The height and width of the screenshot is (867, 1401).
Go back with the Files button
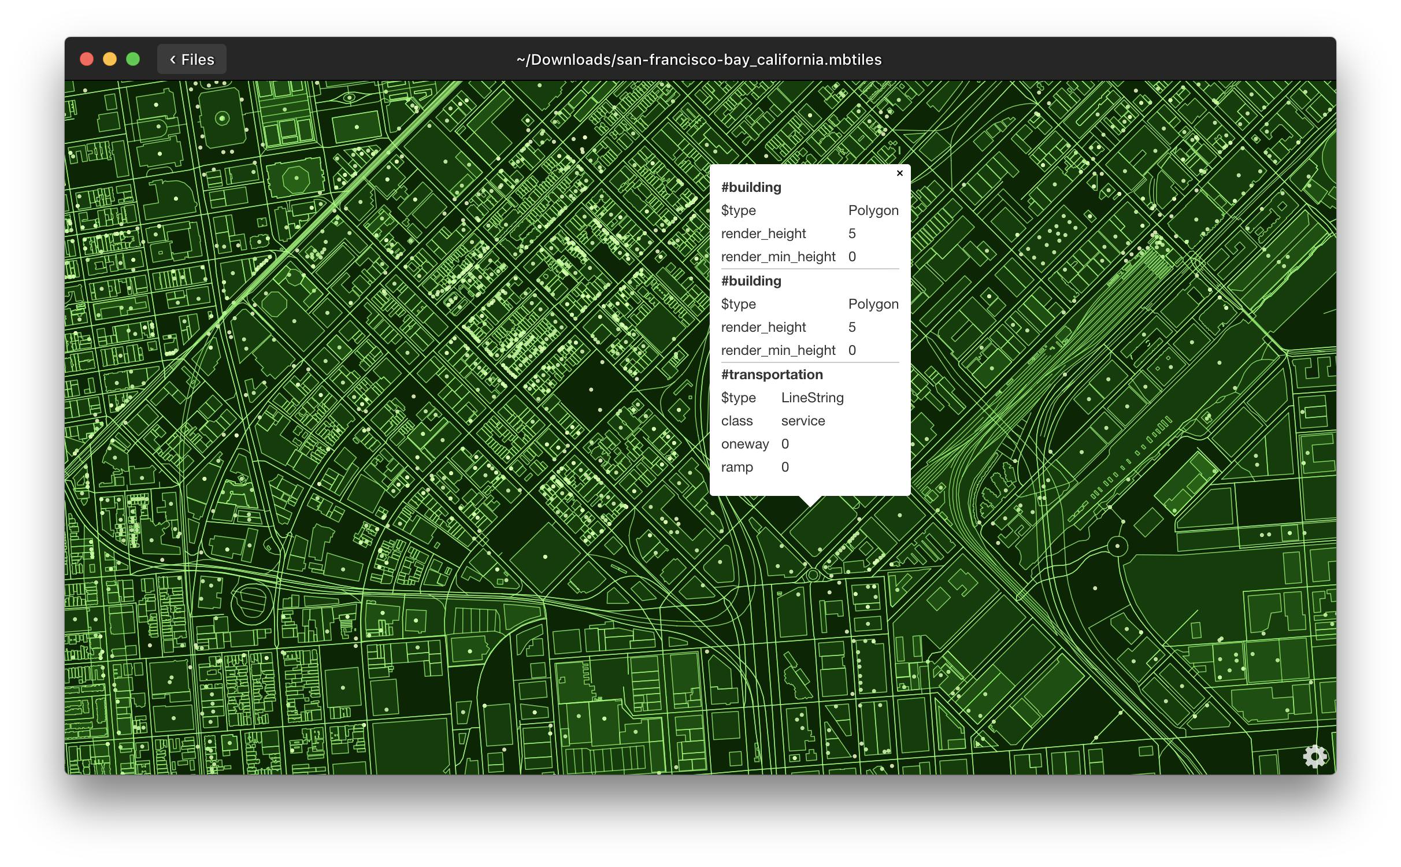[x=191, y=60]
